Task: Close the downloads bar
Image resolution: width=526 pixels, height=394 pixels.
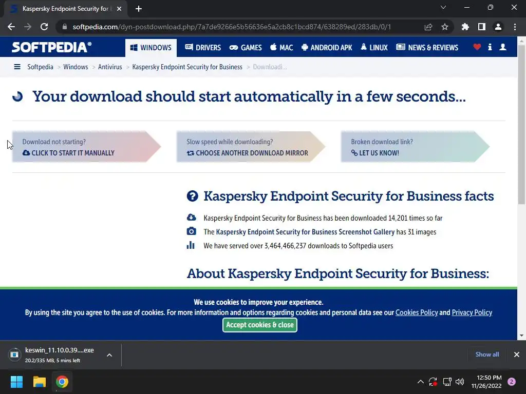Action: pyautogui.click(x=517, y=354)
